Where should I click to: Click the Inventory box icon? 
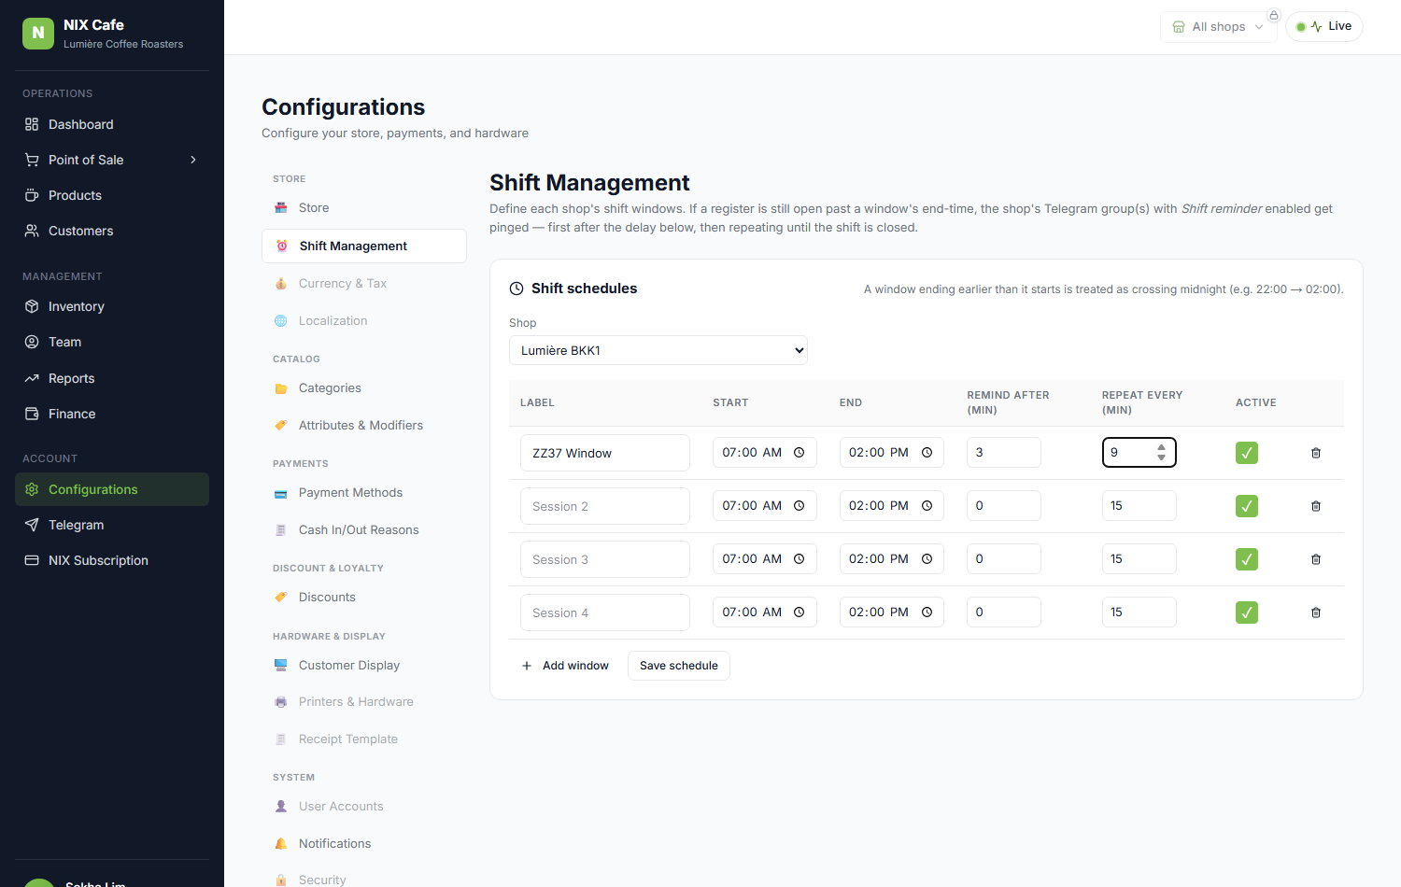32,306
